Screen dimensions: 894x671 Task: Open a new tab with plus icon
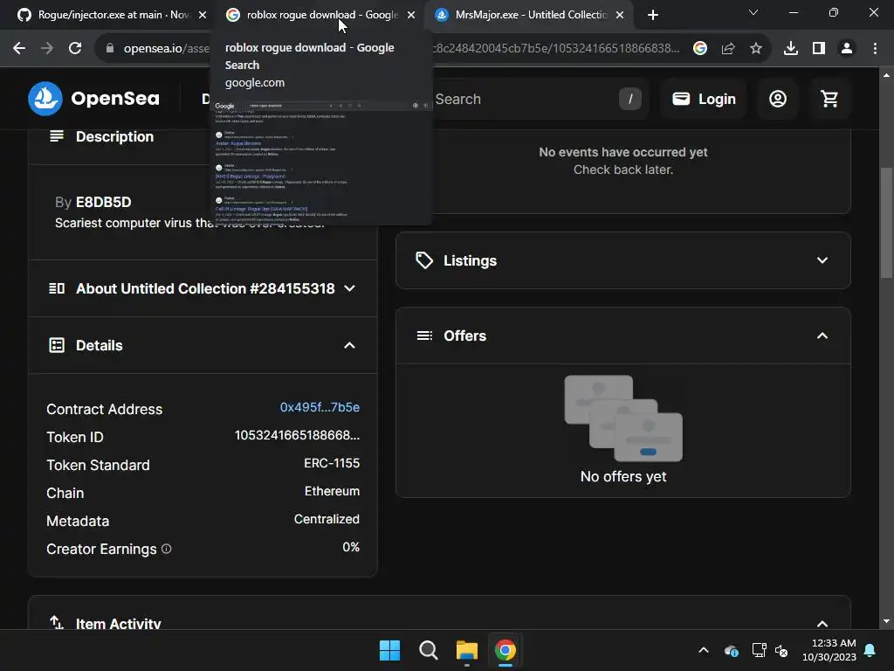pyautogui.click(x=653, y=15)
